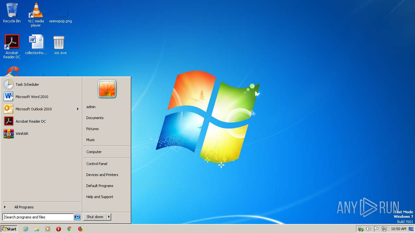Click the Show desktop tray icon
The image size is (415, 233).
(x=411, y=229)
